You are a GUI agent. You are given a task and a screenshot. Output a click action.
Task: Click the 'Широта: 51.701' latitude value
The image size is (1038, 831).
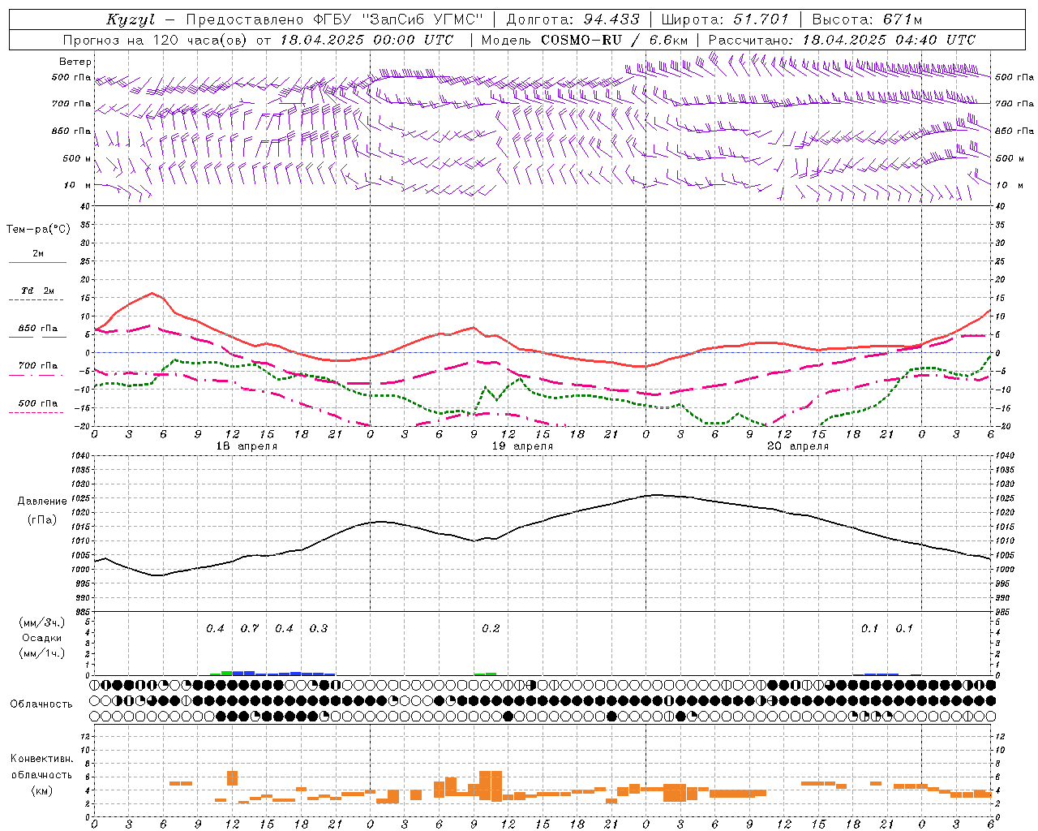click(x=725, y=19)
